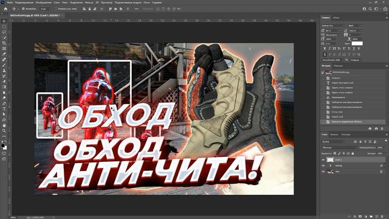Select the Rectangular Marquee tool
This screenshot has width=389, height=219.
4,27
